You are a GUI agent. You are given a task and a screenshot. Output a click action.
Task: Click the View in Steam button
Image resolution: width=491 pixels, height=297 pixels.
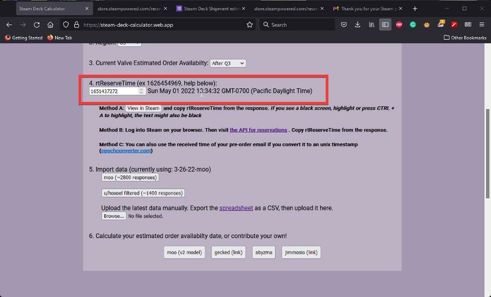pos(143,108)
